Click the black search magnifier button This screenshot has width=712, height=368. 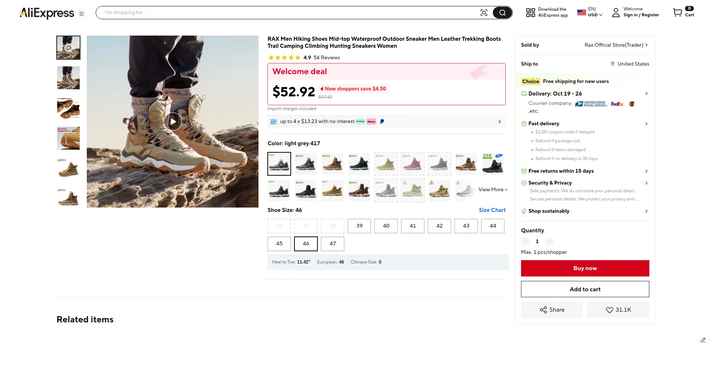coord(502,13)
